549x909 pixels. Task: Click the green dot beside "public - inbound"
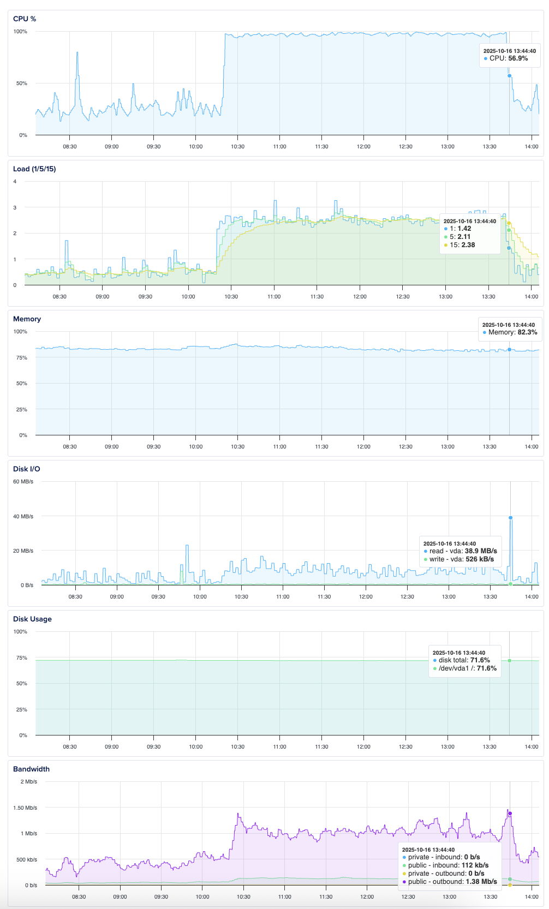click(404, 865)
